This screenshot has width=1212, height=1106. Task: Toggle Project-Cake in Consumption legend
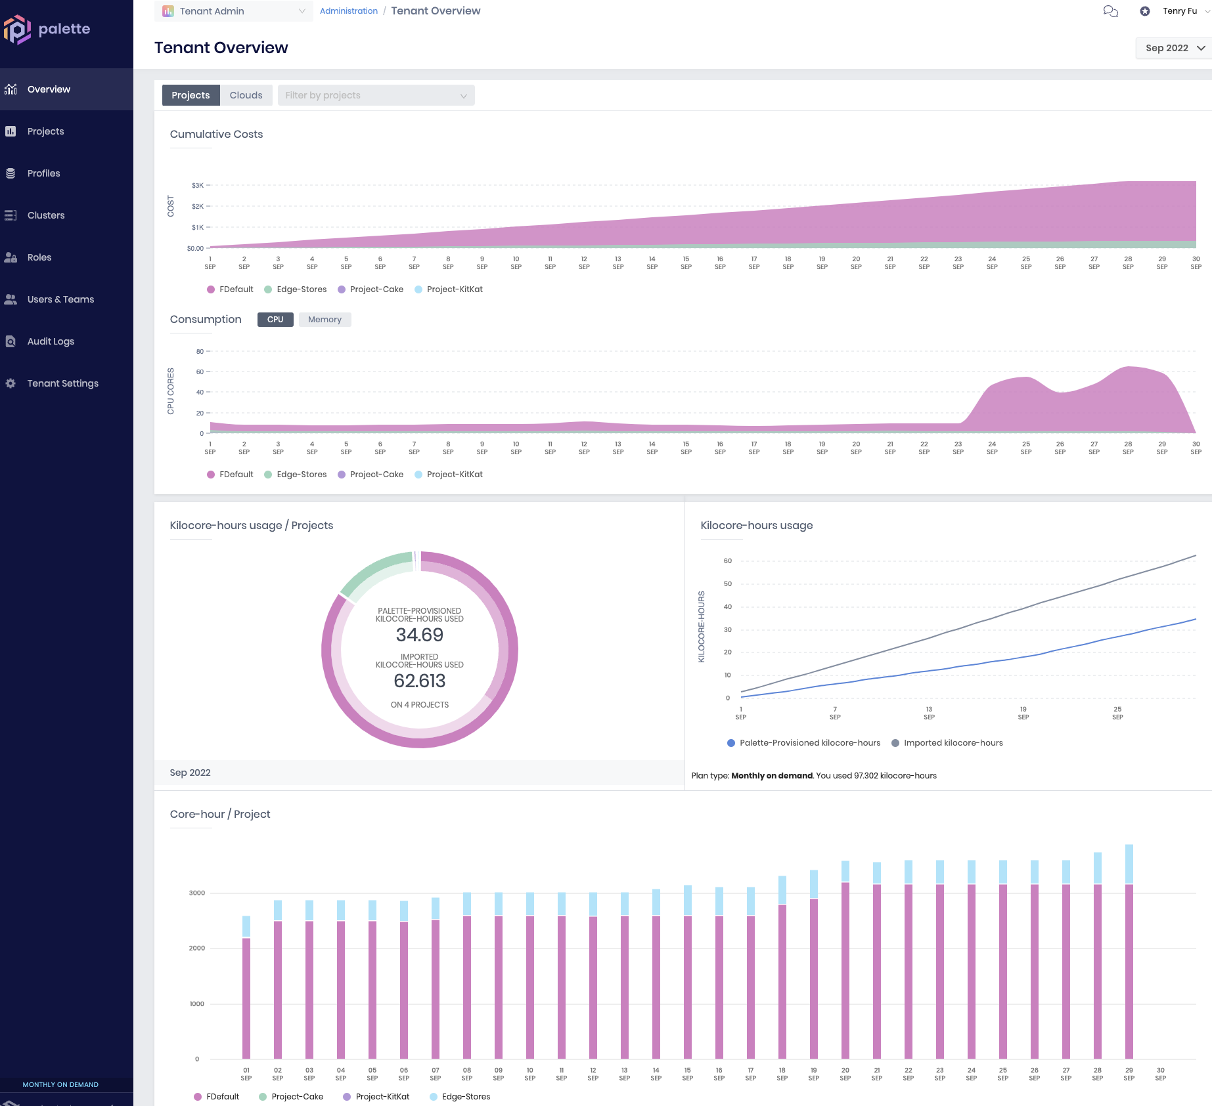click(370, 475)
